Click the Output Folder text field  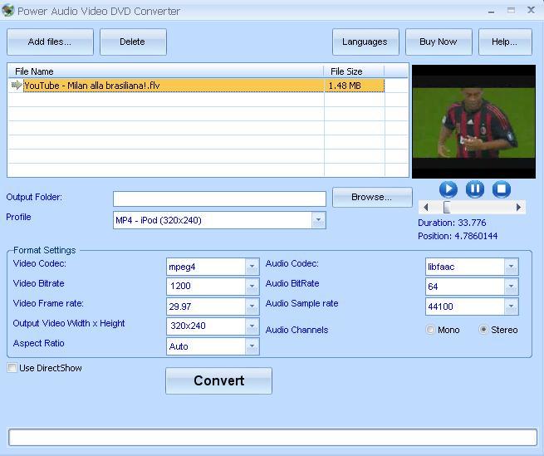coord(219,199)
